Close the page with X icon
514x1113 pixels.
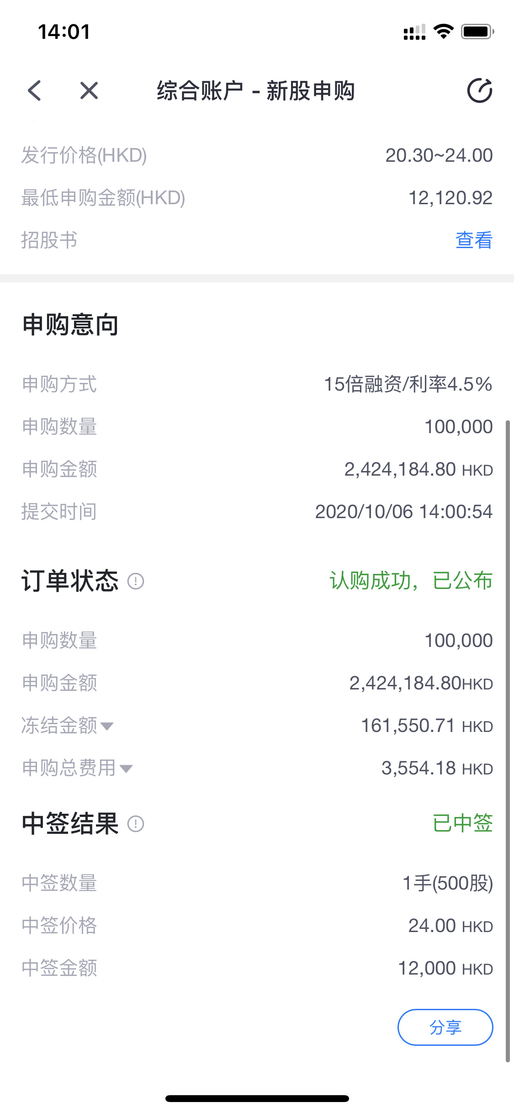coord(89,90)
